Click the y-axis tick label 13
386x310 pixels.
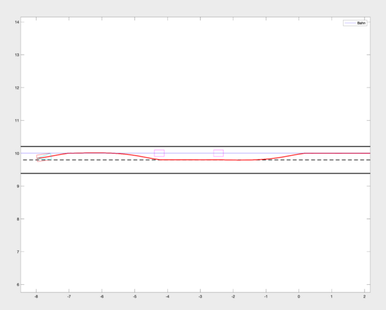point(15,55)
